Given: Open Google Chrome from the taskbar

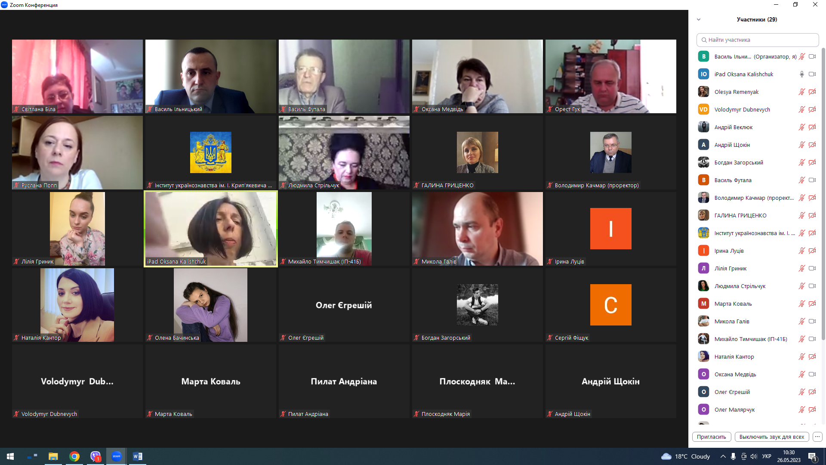Looking at the screenshot, I should [x=74, y=456].
